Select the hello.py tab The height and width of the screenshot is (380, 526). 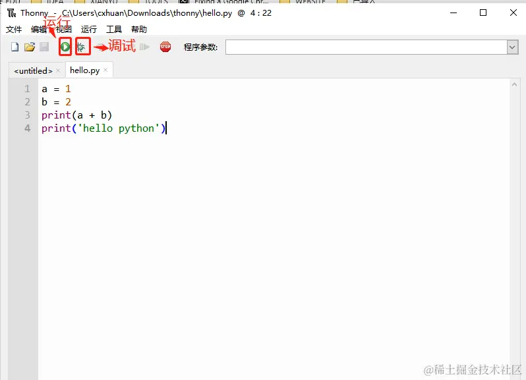[x=84, y=70]
